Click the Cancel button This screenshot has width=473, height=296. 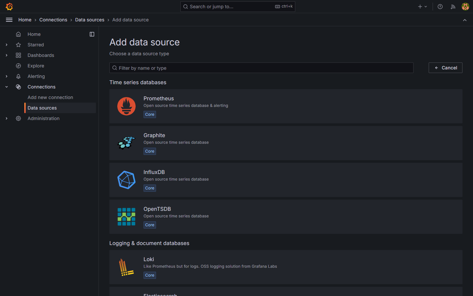(445, 68)
